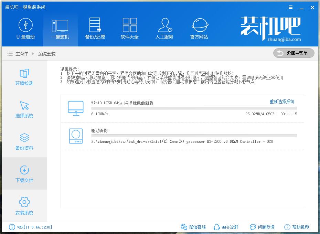Image resolution: width=320 pixels, height=234 pixels.
Task: Click 系统重装 in the breadcrumb
Action: point(46,54)
